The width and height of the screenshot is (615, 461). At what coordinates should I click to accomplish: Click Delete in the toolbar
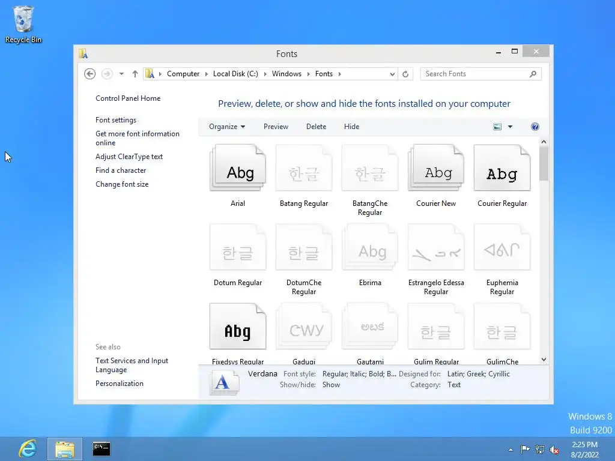click(x=316, y=127)
